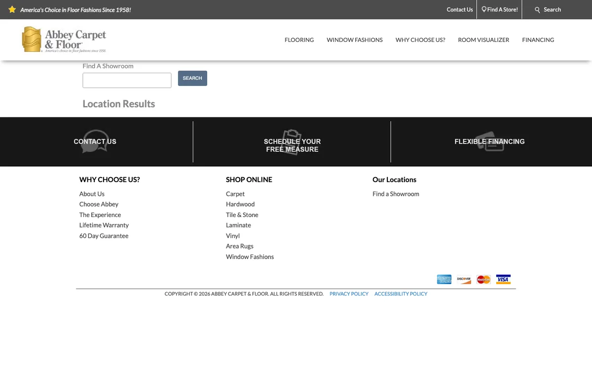Open the Tile & Stone link
Image resolution: width=592 pixels, height=370 pixels.
click(242, 215)
